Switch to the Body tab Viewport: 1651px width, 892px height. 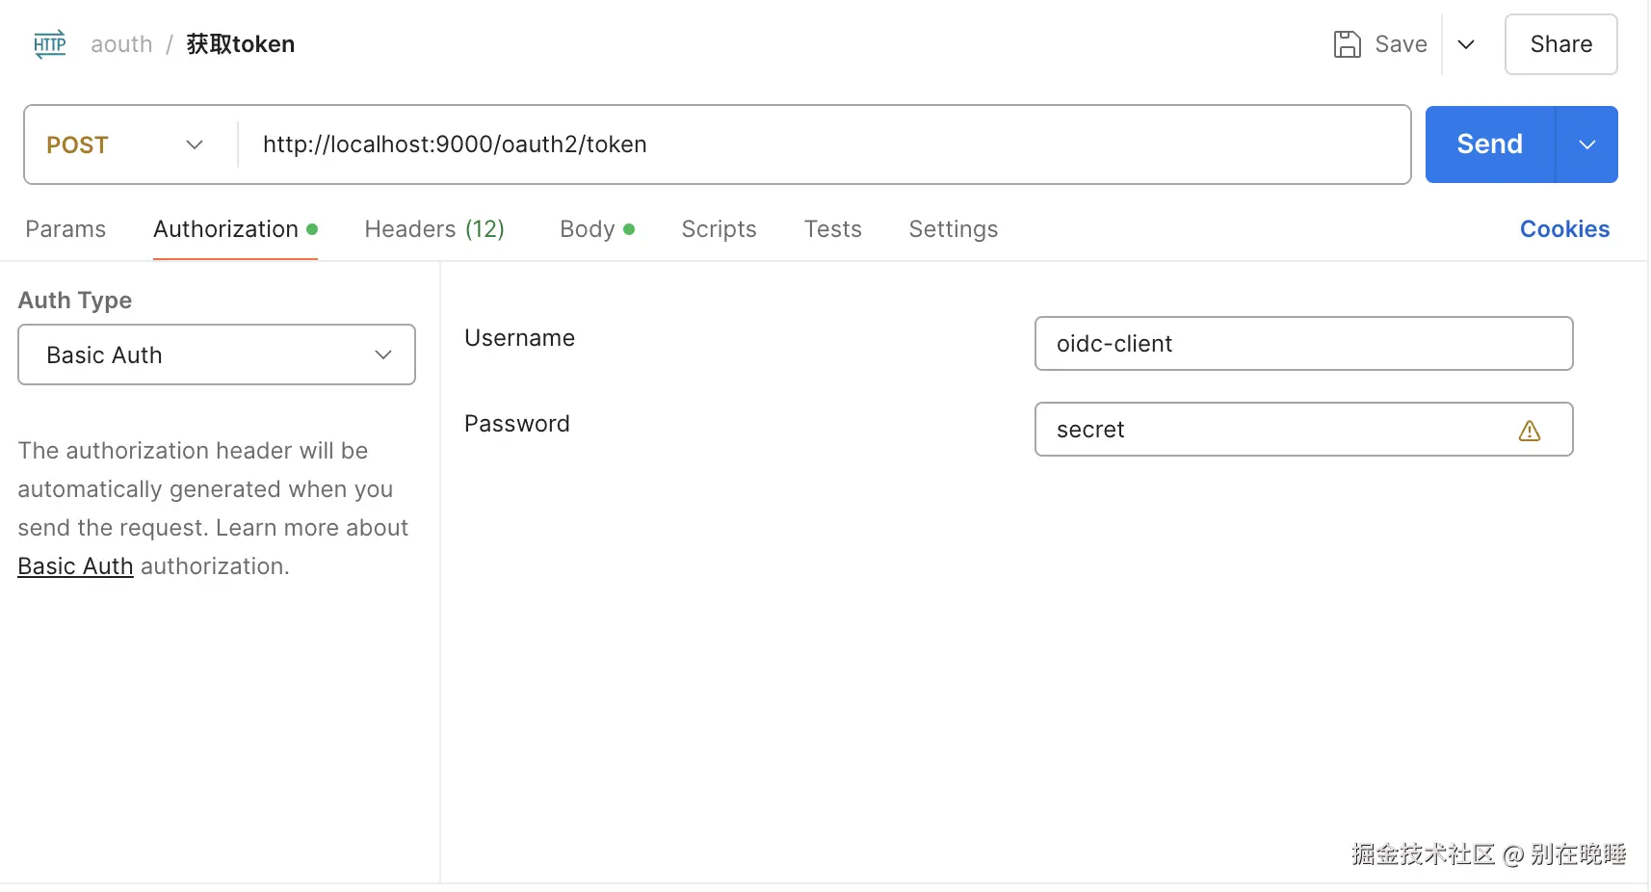(x=588, y=229)
